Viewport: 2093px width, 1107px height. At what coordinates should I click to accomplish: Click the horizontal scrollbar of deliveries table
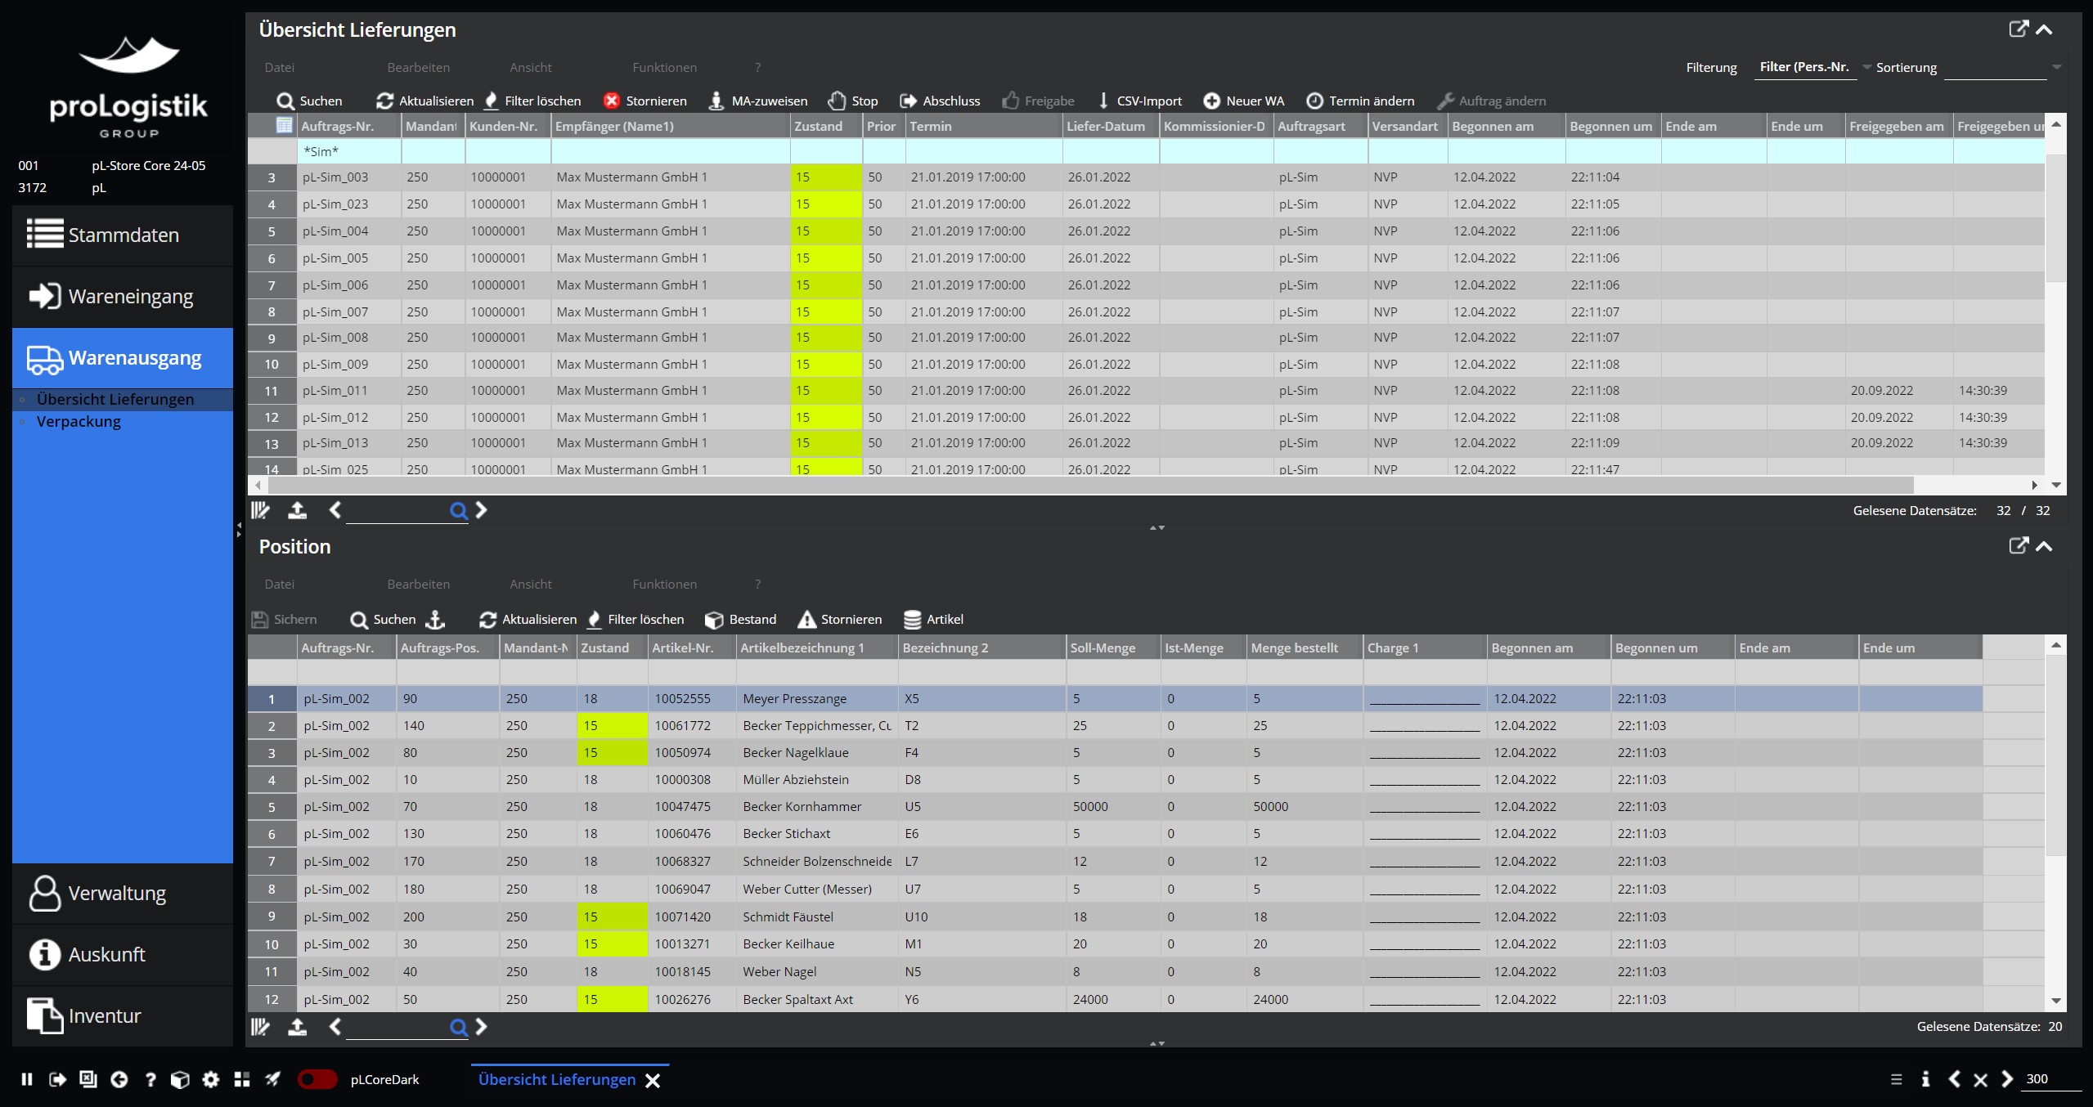[x=1088, y=485]
